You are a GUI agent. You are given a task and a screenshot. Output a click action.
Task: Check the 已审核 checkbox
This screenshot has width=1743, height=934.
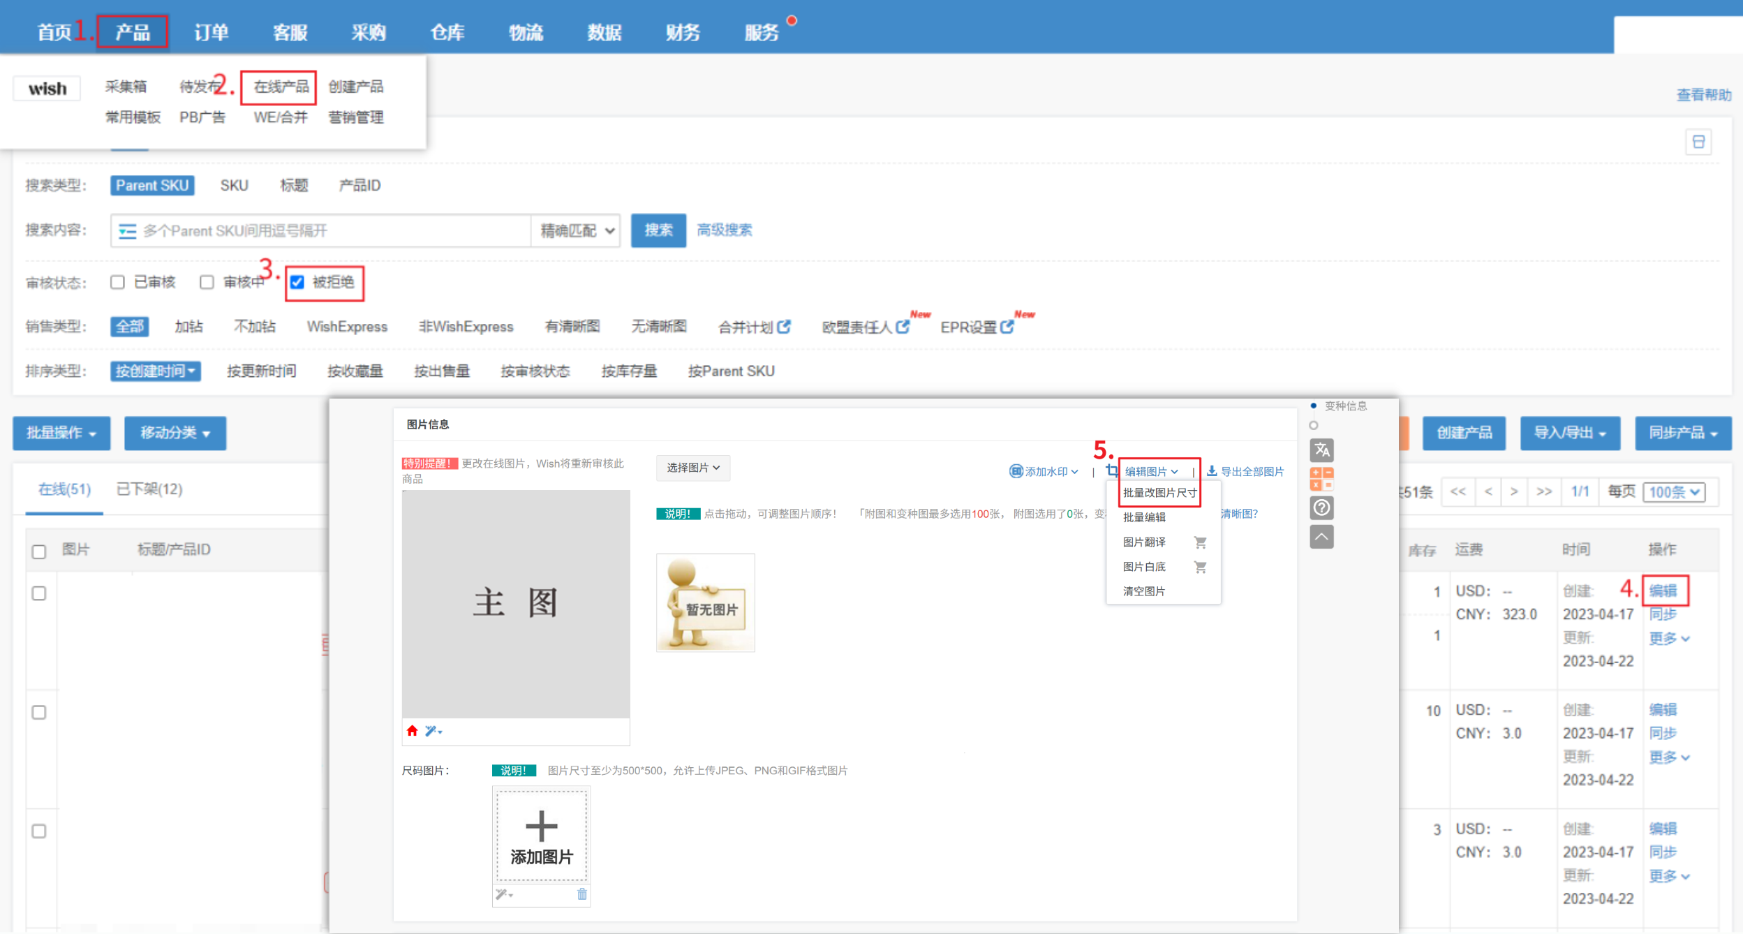pos(117,282)
